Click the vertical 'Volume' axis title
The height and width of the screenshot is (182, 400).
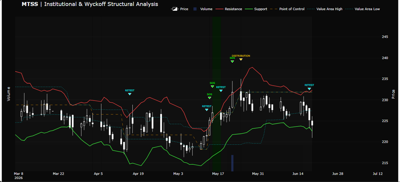pos(8,94)
